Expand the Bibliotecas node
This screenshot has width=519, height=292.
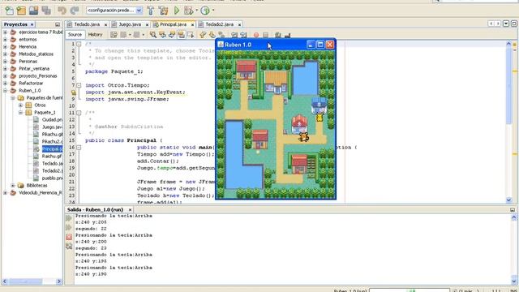(13, 186)
